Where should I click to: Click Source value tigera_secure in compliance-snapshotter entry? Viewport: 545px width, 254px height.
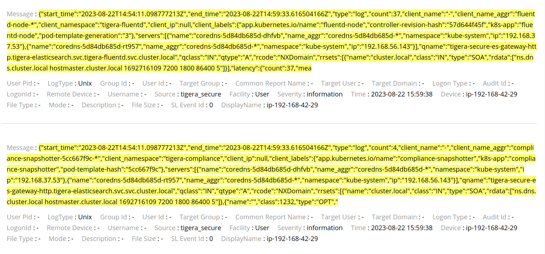point(201,228)
